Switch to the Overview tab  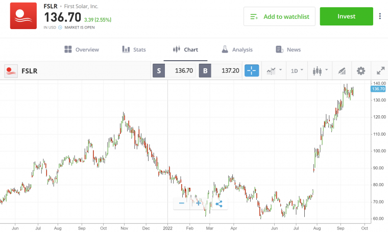[82, 49]
